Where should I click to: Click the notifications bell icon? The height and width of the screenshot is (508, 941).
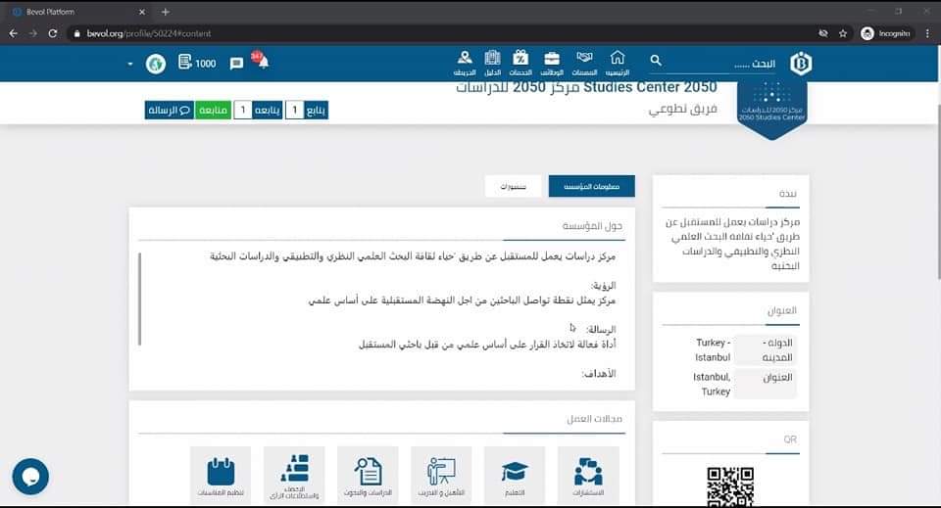[x=263, y=64]
